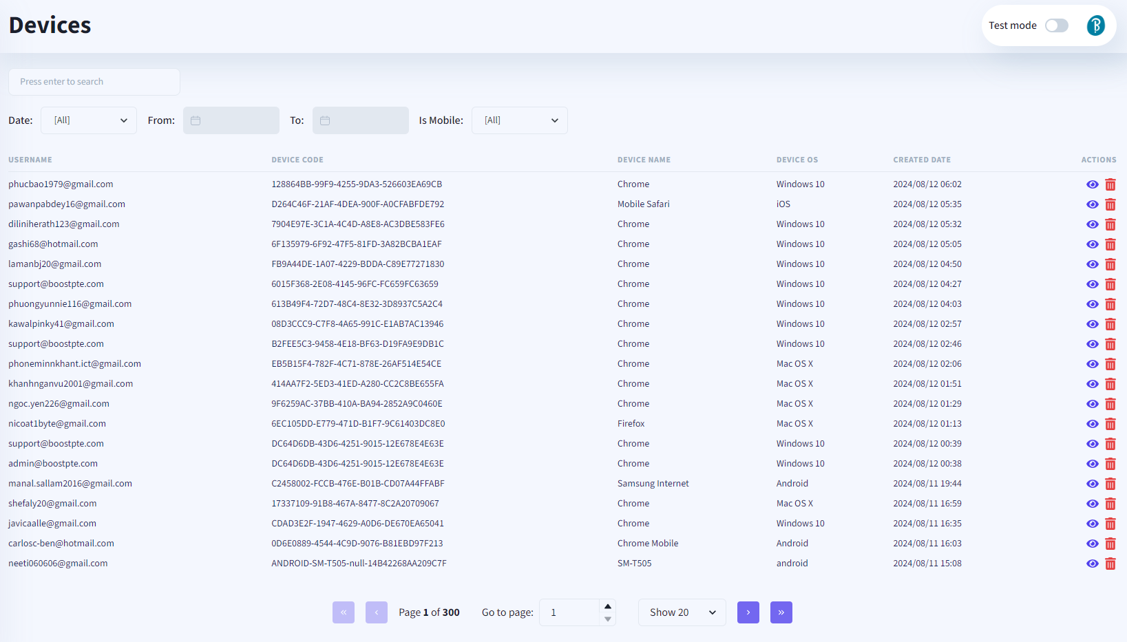Delete the Samsung Internet device row
Screen dimensions: 1127x642
click(1110, 484)
